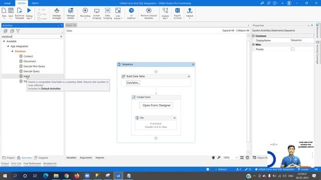The image size is (321, 180).
Task: Launch Screen Scraping tool
Action: 97,13
